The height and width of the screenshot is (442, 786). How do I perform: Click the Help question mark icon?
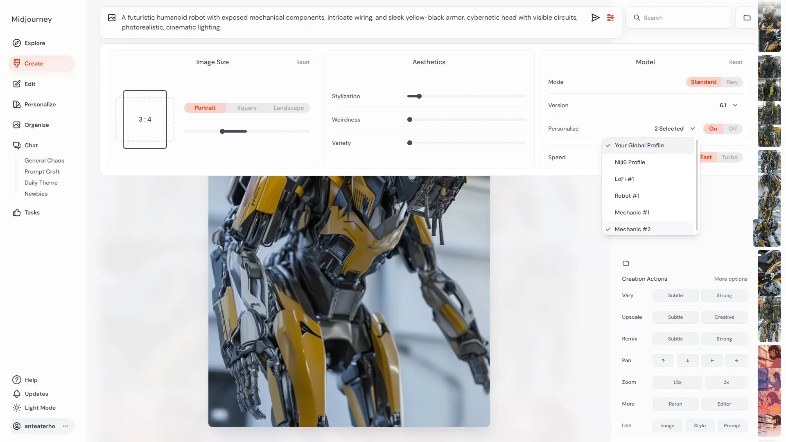coord(17,380)
